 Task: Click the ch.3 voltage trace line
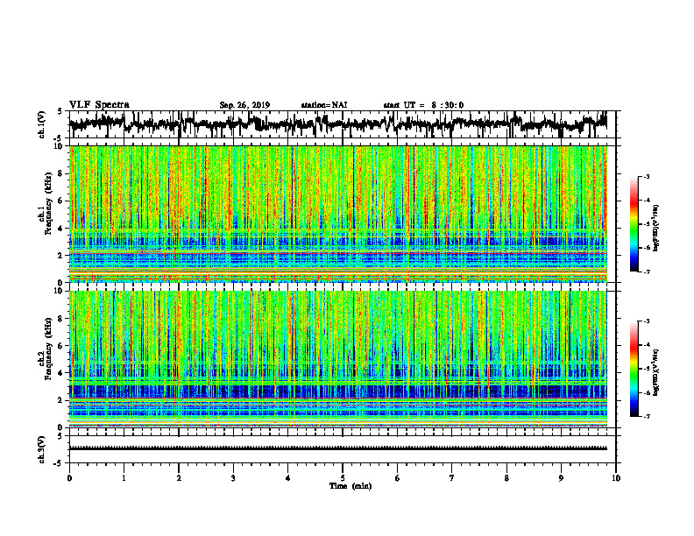click(337, 448)
